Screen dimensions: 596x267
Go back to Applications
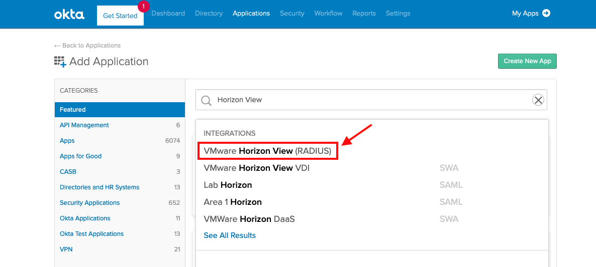tap(87, 46)
